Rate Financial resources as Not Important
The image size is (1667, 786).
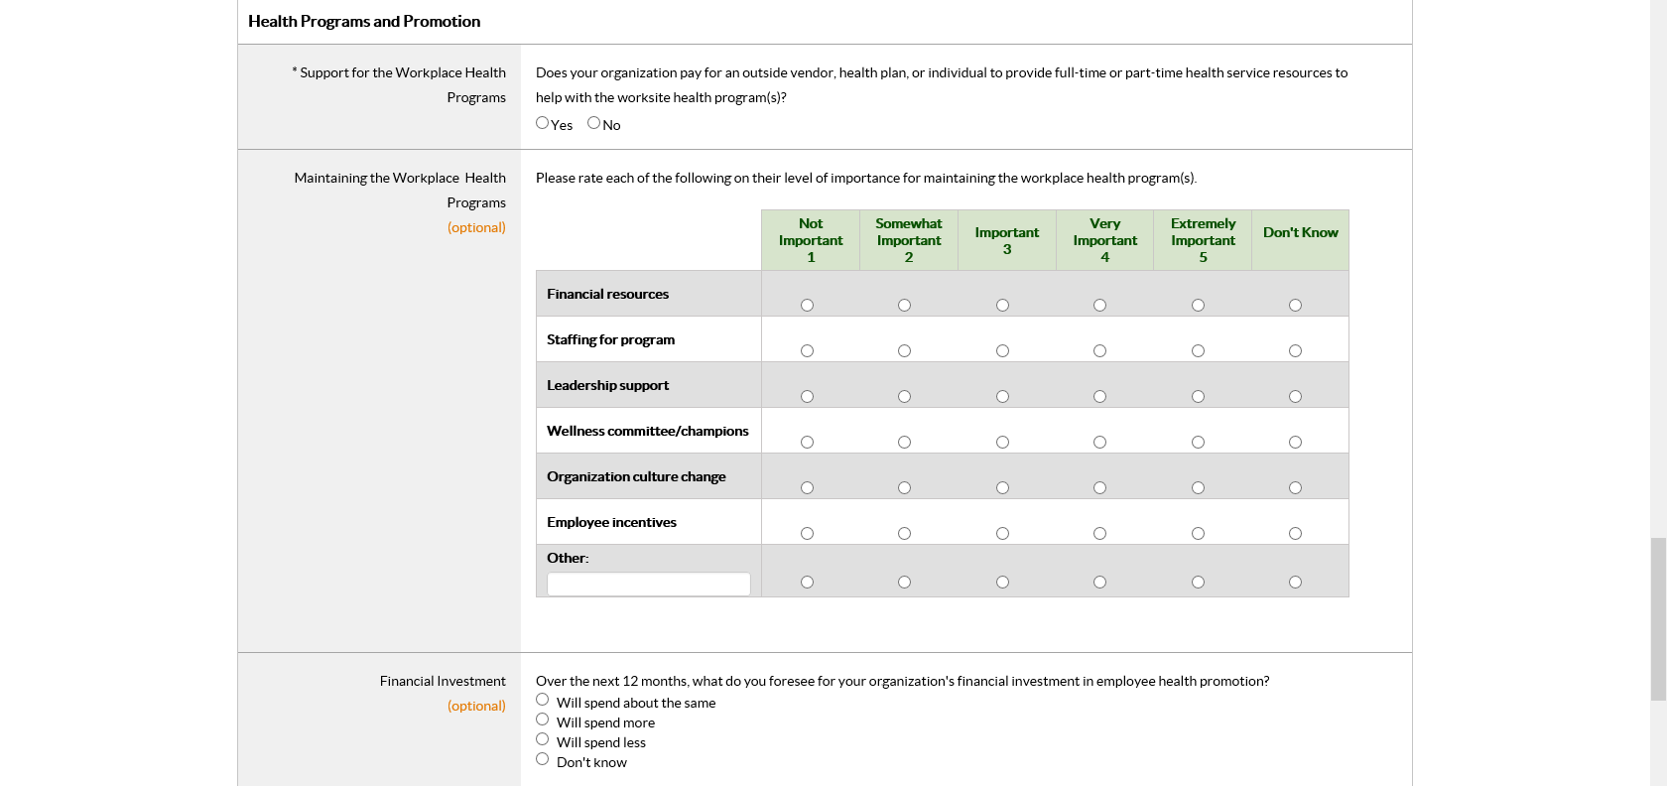pos(807,306)
